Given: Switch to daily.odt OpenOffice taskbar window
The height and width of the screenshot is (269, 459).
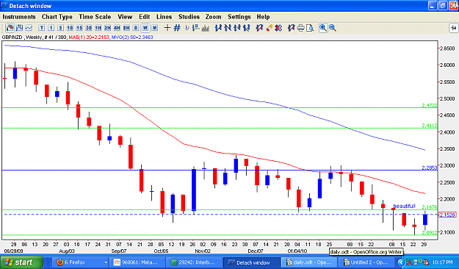Looking at the screenshot, I should point(309,262).
